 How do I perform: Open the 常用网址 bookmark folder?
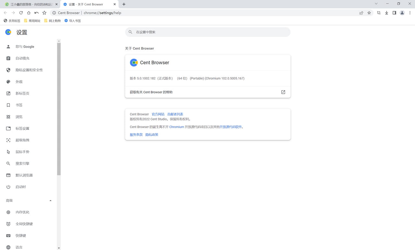pos(32,21)
